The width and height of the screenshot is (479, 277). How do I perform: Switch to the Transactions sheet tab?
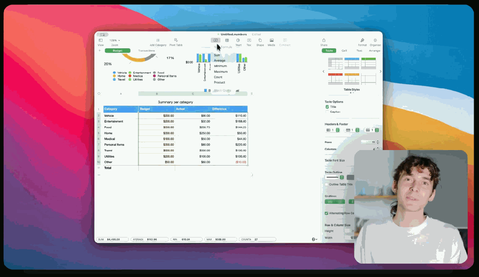coord(146,51)
